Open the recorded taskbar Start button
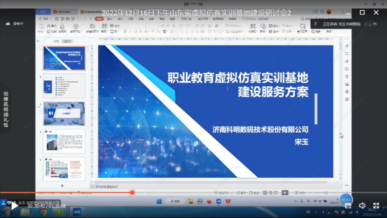Viewport: 387px width, 218px height. point(159,201)
